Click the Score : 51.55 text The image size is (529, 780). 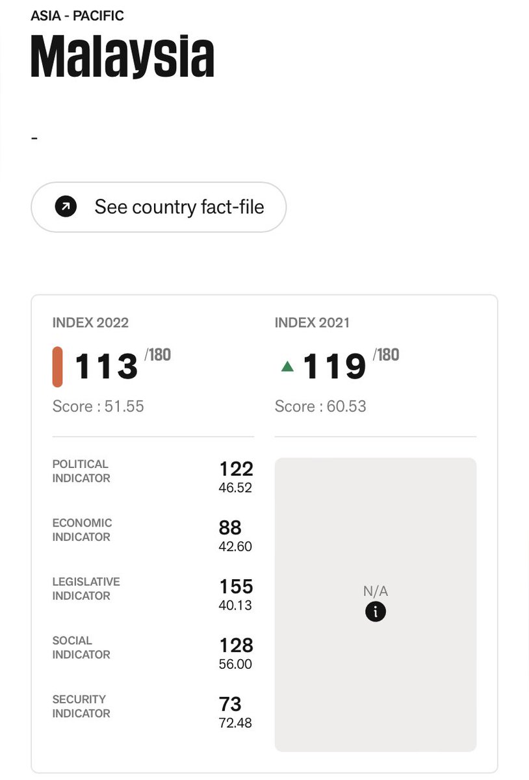(98, 406)
